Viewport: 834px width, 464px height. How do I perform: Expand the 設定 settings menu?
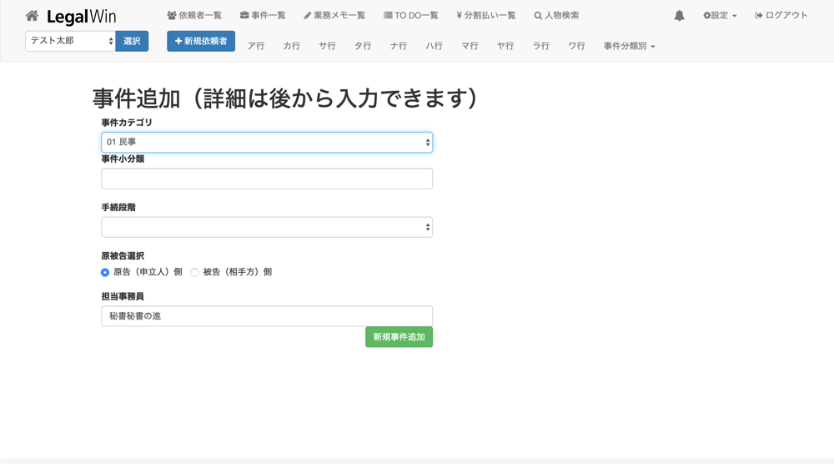click(x=720, y=16)
